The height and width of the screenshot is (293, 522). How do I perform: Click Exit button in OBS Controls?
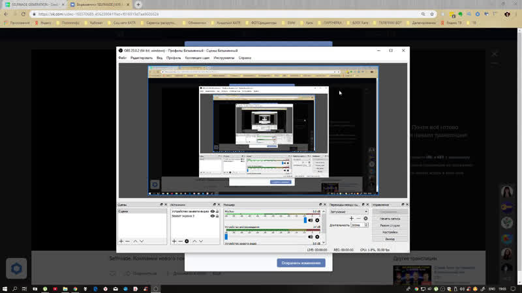click(x=390, y=239)
